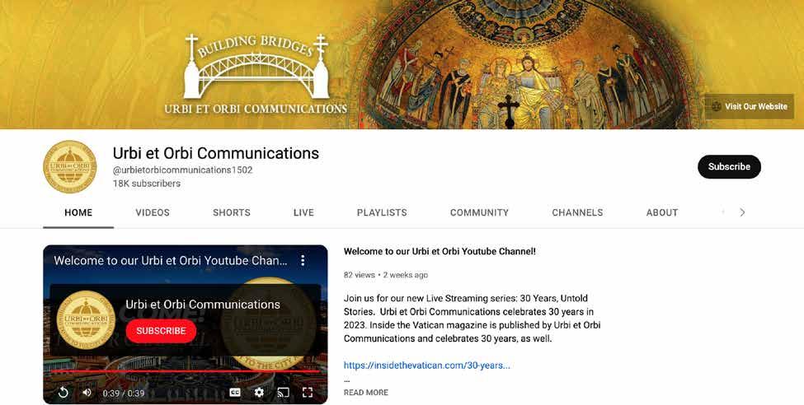Mute the video using the speaker icon
Viewport: 804px width, 405px height.
point(87,393)
